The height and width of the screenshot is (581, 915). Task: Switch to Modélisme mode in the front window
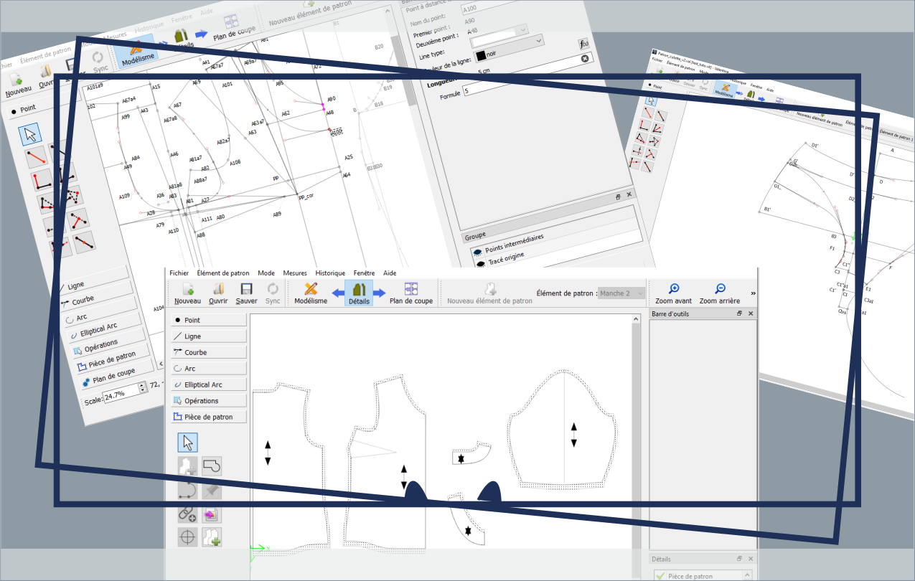311,293
